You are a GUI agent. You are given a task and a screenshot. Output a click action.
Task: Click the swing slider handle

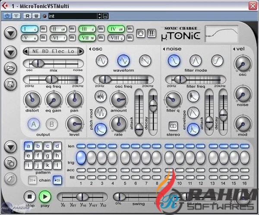pyautogui.click(x=120, y=197)
